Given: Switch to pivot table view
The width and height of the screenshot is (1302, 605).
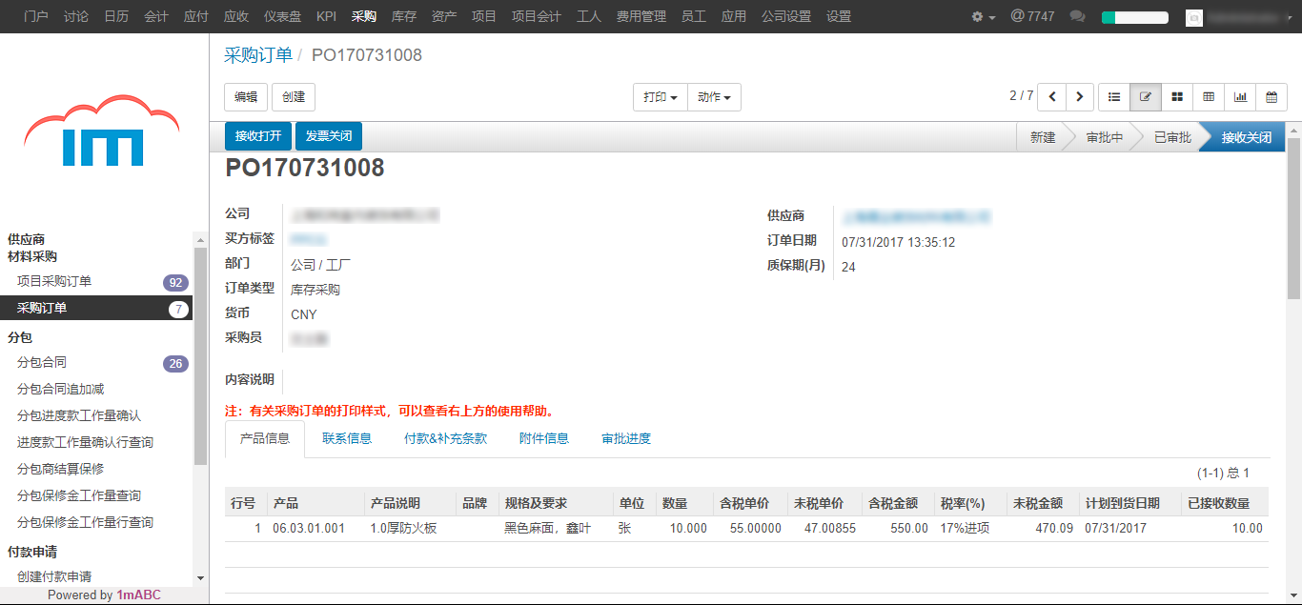Looking at the screenshot, I should click(1209, 96).
